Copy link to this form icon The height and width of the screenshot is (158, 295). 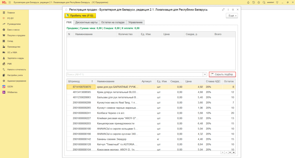coord(223,9)
